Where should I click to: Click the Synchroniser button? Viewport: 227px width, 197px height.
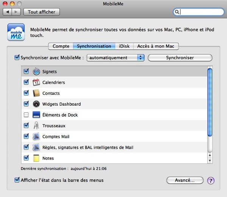pos(180,58)
